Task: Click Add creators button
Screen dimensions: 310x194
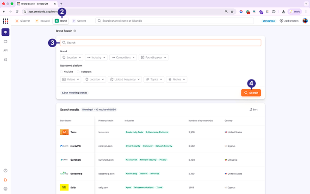Action: [289, 21]
